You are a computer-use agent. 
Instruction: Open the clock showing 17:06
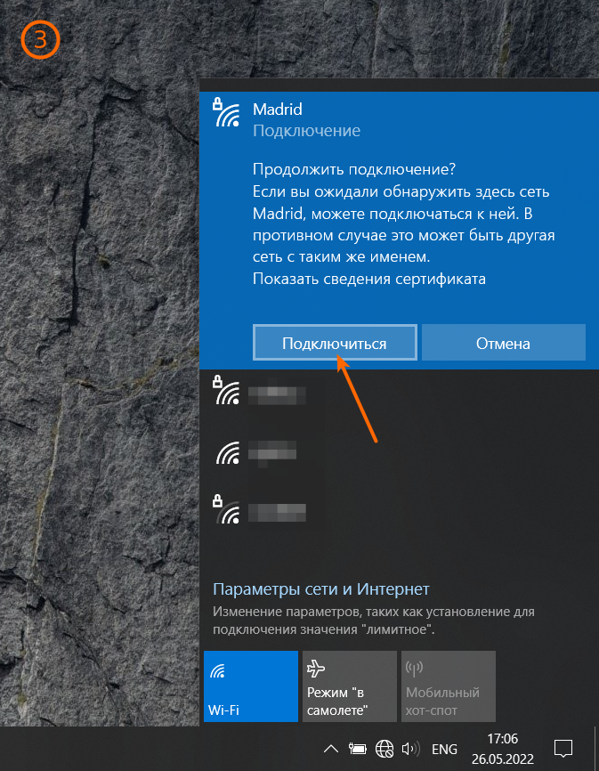tap(503, 748)
